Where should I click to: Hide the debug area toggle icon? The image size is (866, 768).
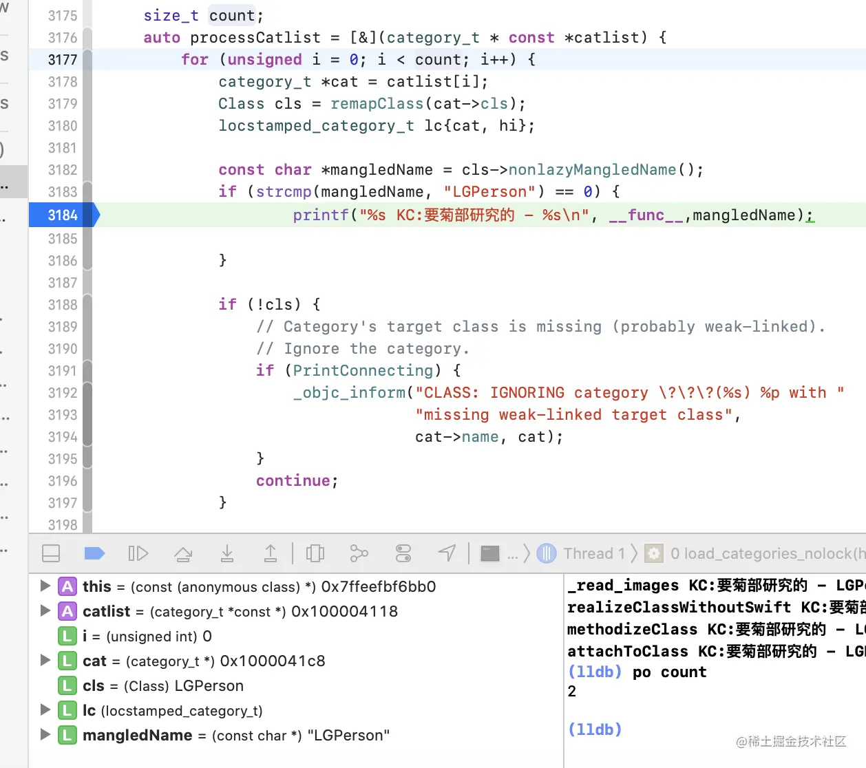51,553
